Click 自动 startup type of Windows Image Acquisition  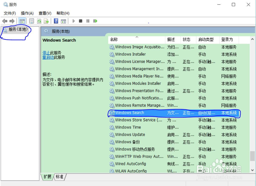click(x=202, y=47)
